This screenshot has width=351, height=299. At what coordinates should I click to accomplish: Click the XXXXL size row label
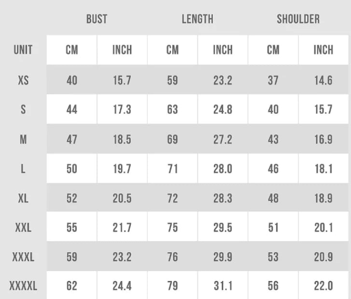coord(23,286)
